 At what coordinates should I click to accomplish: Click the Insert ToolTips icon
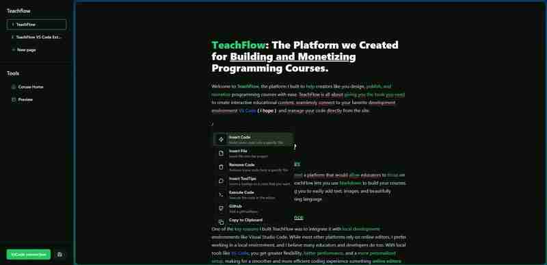coord(221,181)
